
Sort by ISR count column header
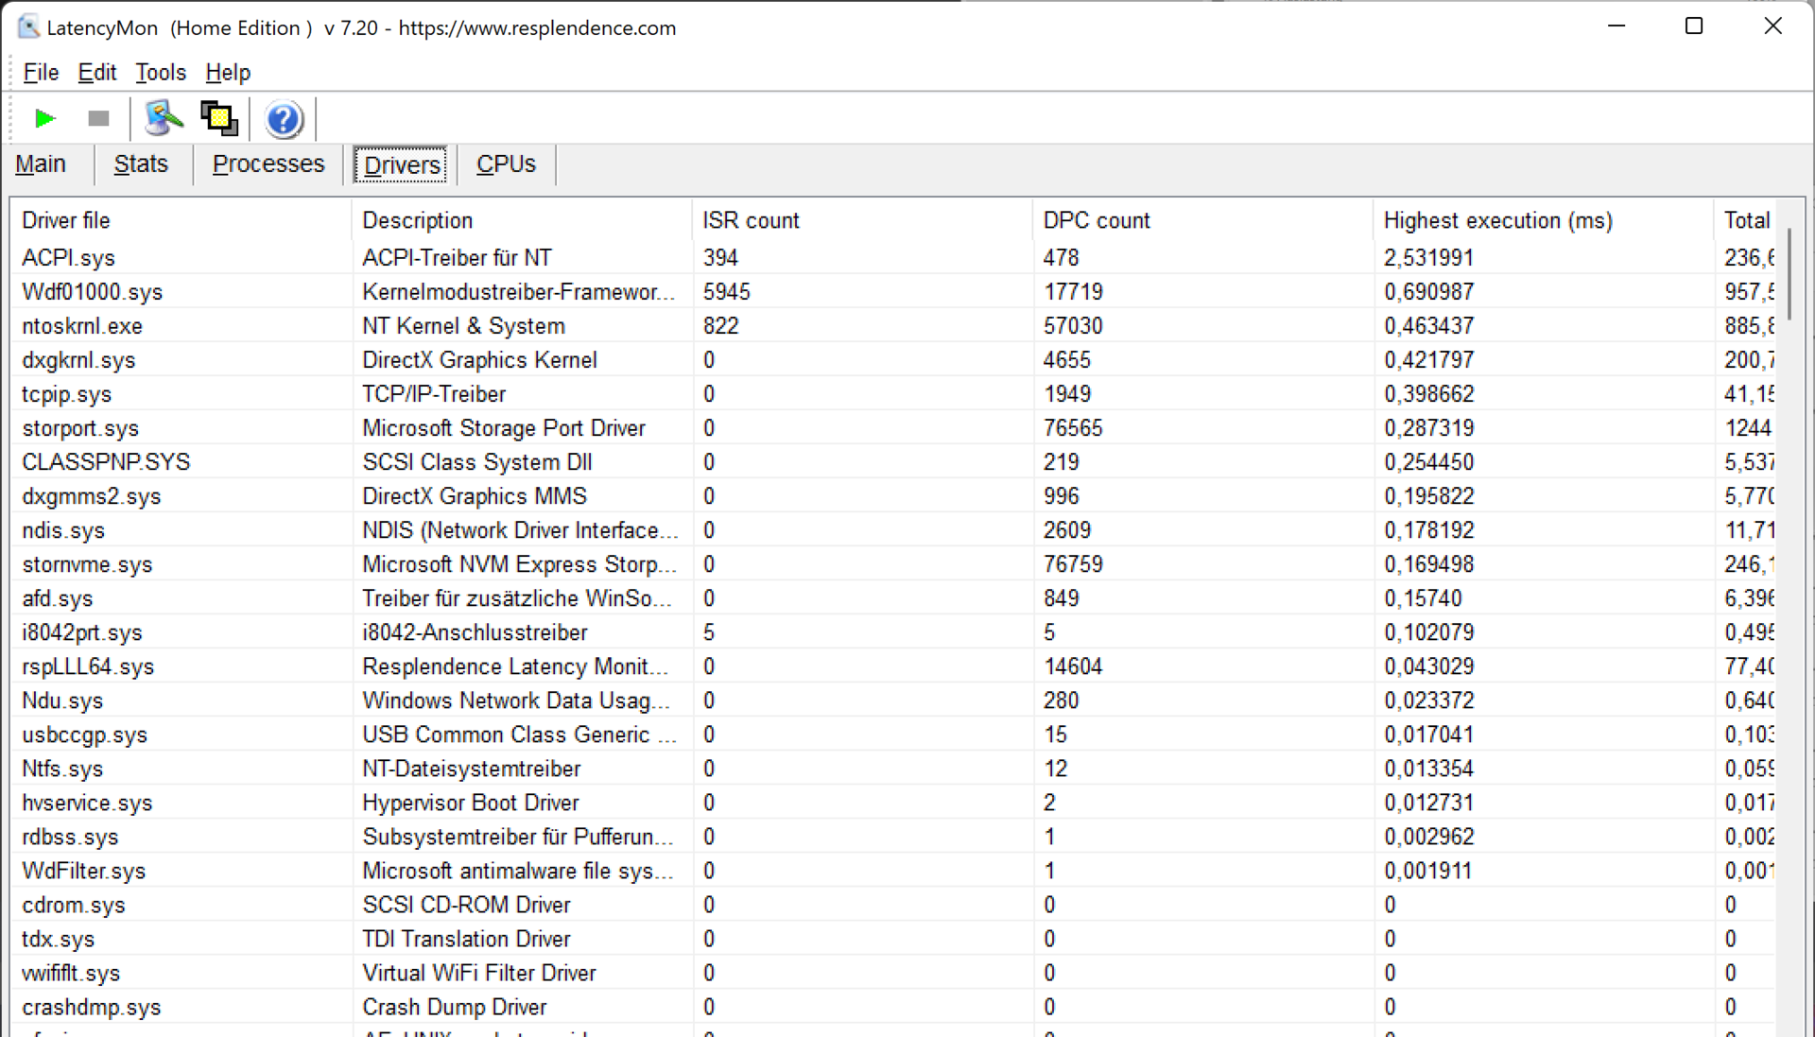[751, 220]
